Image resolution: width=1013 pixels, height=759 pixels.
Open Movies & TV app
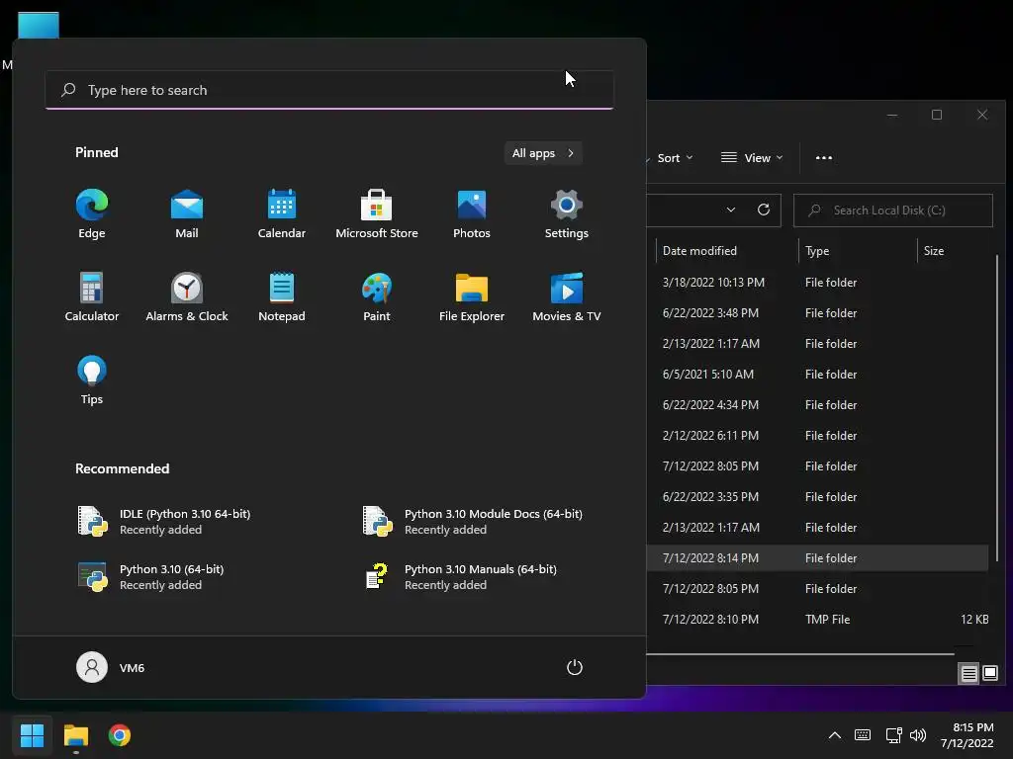tap(567, 296)
